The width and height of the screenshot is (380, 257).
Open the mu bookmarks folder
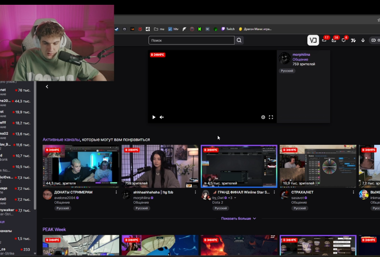pos(159,29)
